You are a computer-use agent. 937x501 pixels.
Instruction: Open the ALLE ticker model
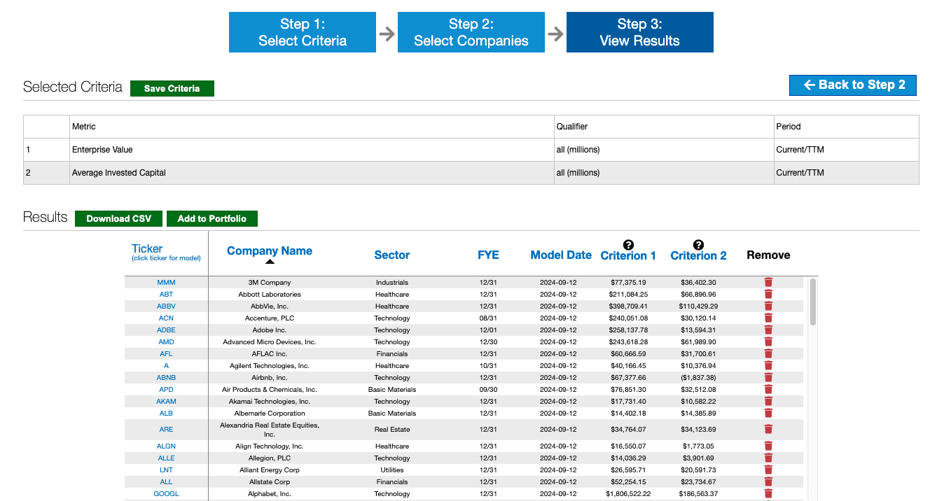coord(166,458)
